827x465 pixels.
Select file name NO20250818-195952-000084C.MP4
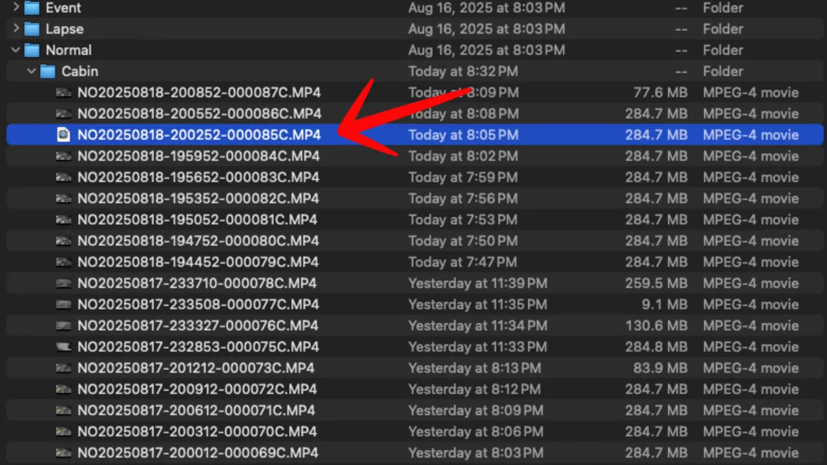pos(198,156)
